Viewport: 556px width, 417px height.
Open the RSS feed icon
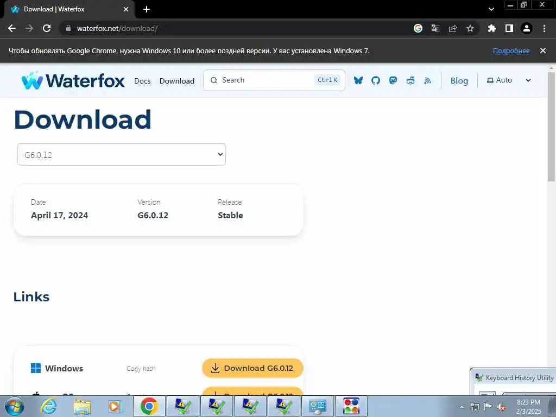[428, 81]
